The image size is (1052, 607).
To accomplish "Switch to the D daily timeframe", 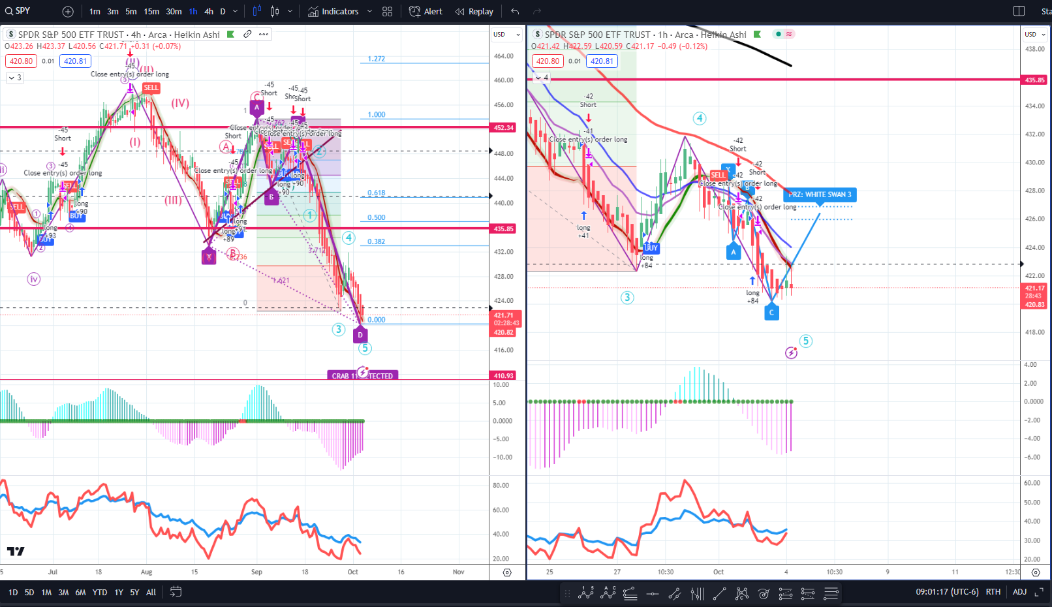I will [223, 11].
